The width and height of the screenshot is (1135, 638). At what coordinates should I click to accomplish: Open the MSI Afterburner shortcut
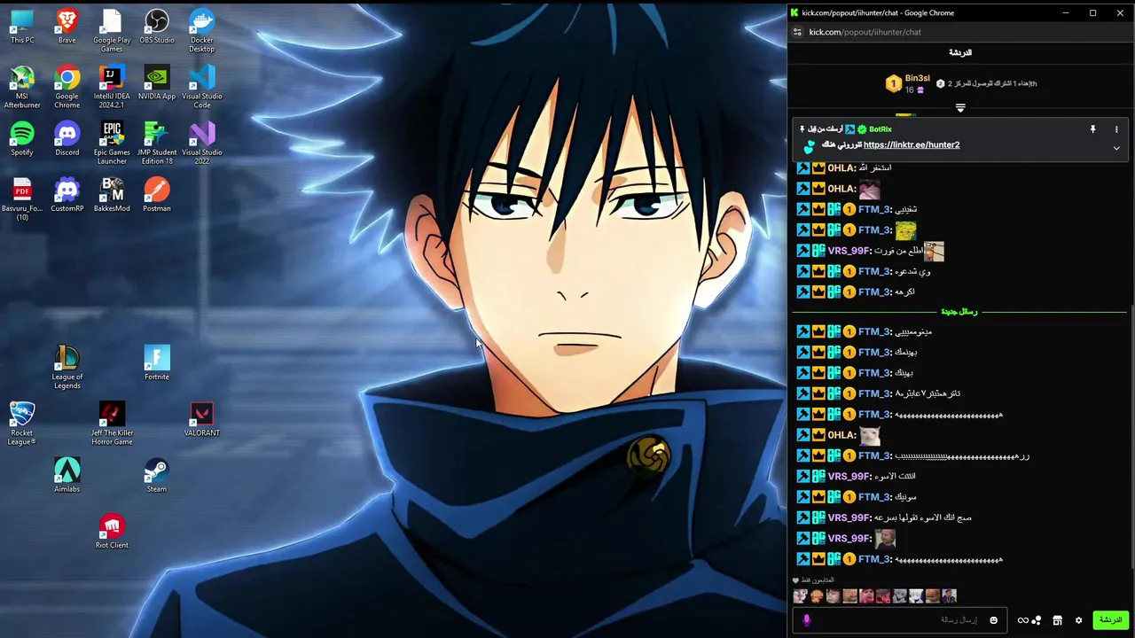pos(22,87)
